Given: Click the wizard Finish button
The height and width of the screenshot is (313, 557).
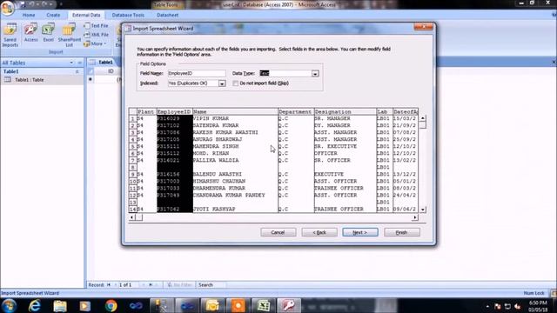Looking at the screenshot, I should (402, 232).
